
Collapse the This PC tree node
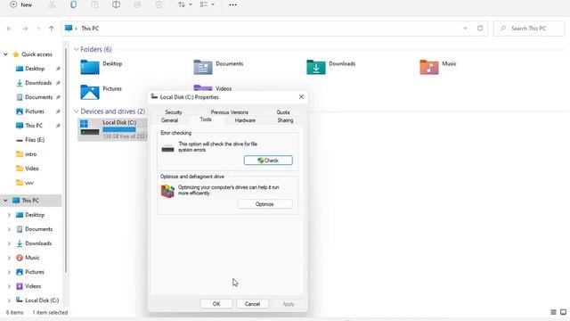(x=5, y=201)
